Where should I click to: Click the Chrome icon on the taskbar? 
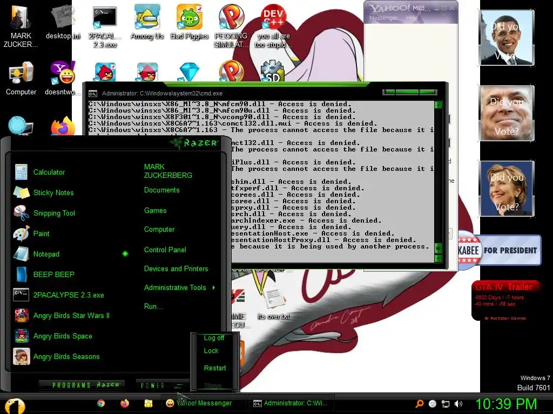(x=101, y=403)
